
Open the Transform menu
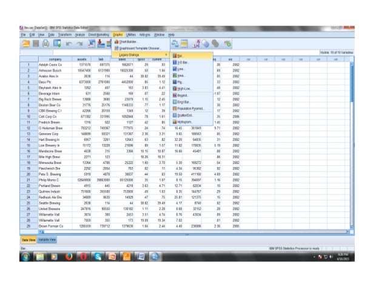(65, 35)
